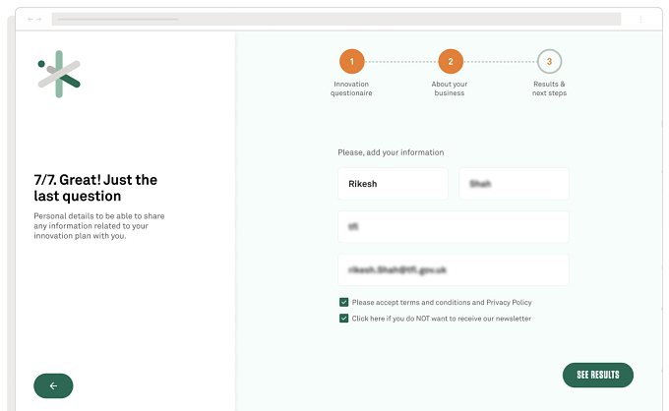The height and width of the screenshot is (411, 669).
Task: Click browser forward arrow in mockup bar
Action: (38, 20)
